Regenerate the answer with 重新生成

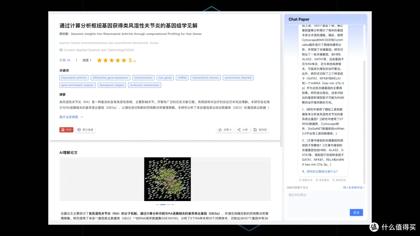306,180
